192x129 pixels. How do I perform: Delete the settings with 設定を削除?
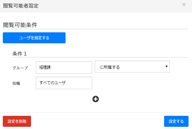pos(17,121)
